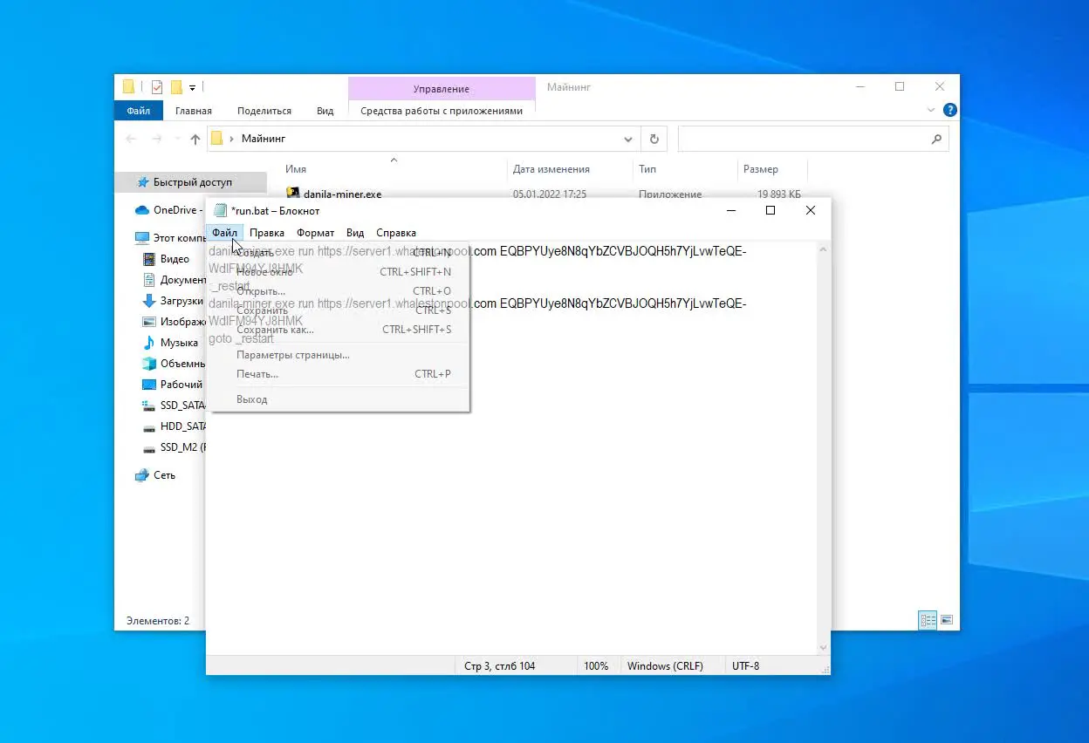Expand the address bar history dropdown

(628, 140)
